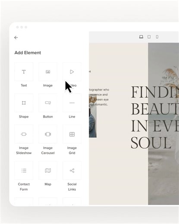The height and width of the screenshot is (224, 179).
Task: Select the 'SOUL' headline text on the canvas
Action: pyautogui.click(x=151, y=143)
